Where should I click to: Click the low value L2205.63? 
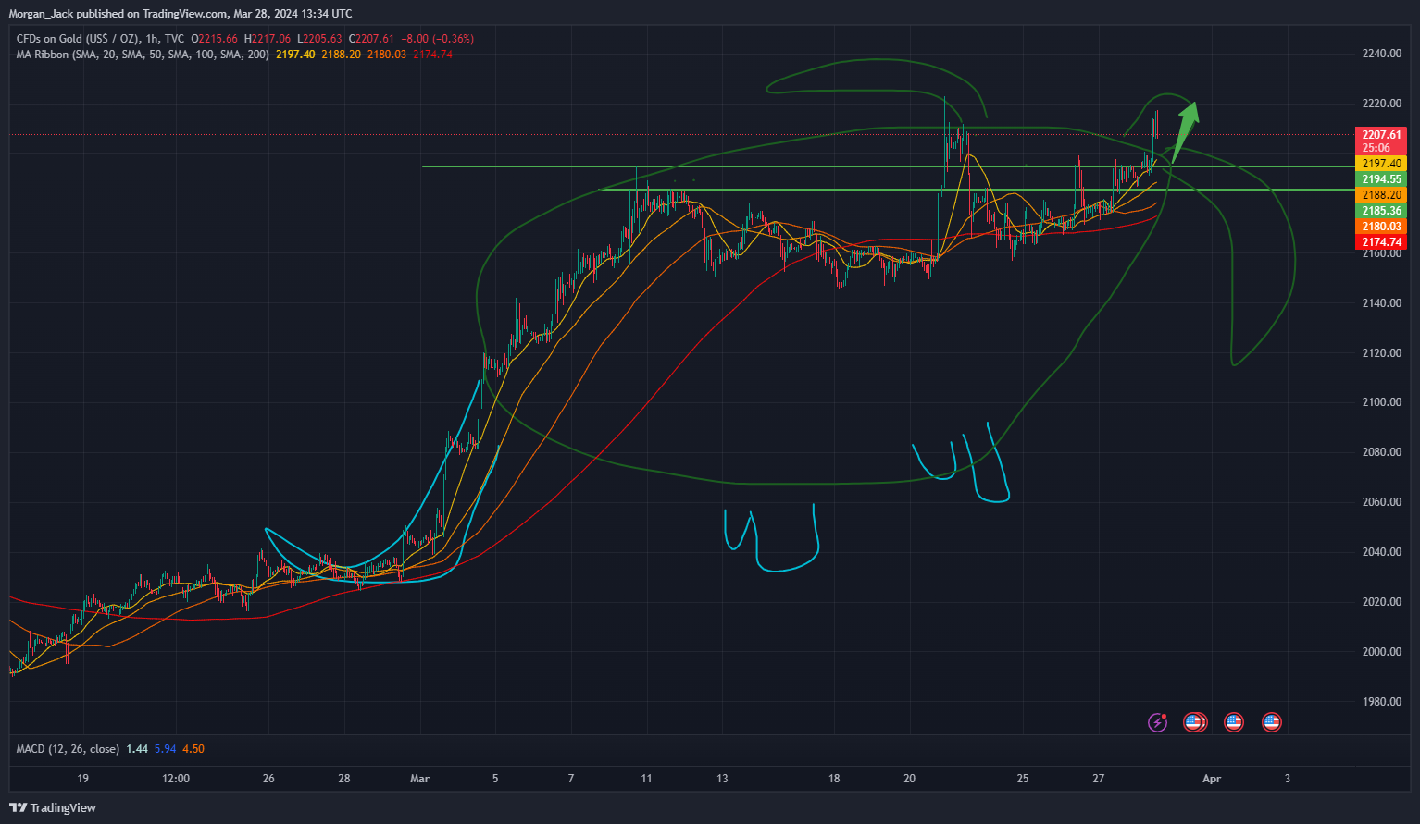click(319, 39)
